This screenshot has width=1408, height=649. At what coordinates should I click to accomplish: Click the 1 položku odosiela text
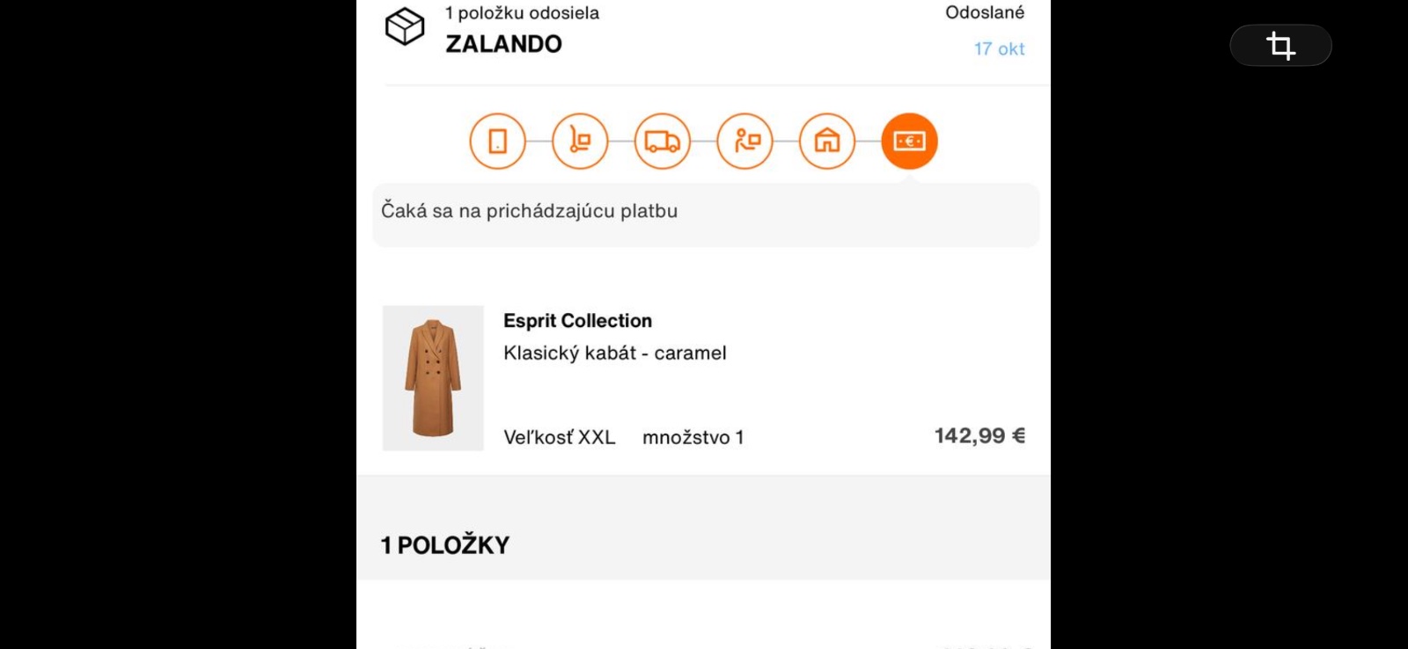click(522, 13)
